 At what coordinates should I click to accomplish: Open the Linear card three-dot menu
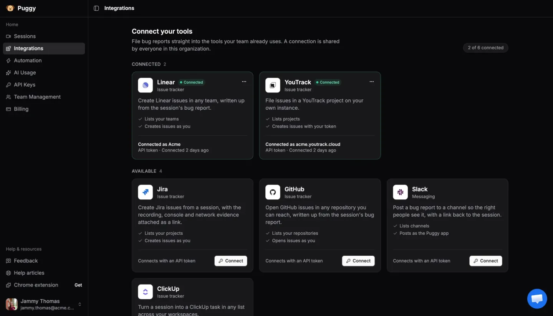tap(244, 82)
